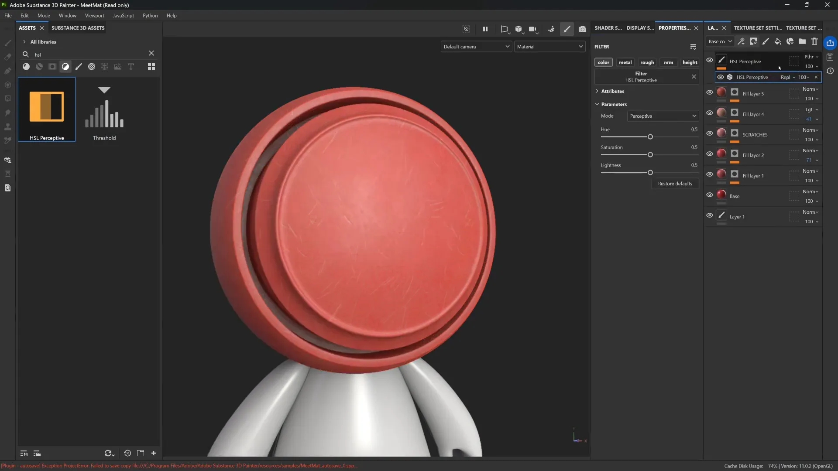838x471 pixels.
Task: Hide Layer 1
Action: click(x=710, y=215)
